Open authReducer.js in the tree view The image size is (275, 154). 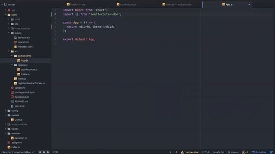coord(29,69)
